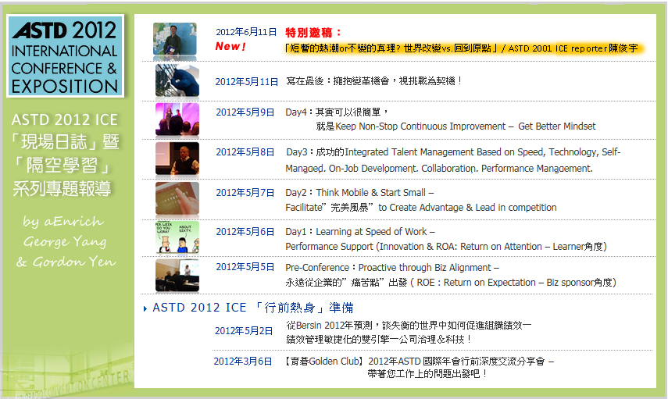Open Pre-Conference Proactive through Biz Alignment link
Image resolution: width=668 pixels, height=399 pixels.
(392, 268)
